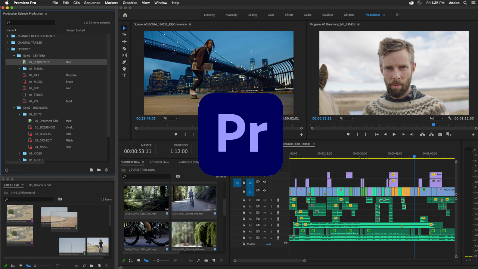Switch 2-FOREST Ride bin to freeform view

(146, 260)
